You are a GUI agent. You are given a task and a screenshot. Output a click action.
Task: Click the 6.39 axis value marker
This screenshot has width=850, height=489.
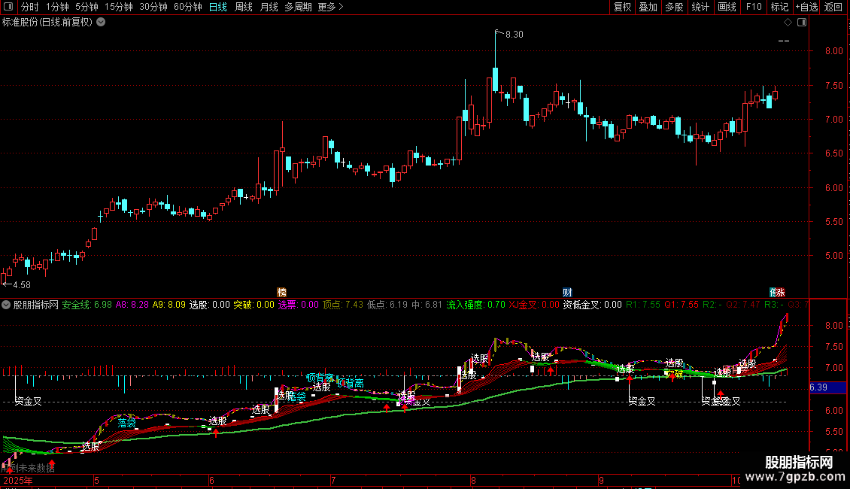[x=827, y=387]
